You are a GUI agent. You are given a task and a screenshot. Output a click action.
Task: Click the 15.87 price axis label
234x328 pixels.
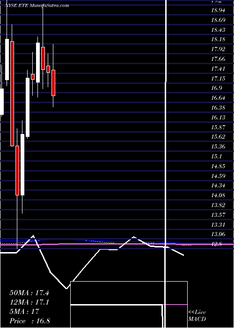(219, 127)
